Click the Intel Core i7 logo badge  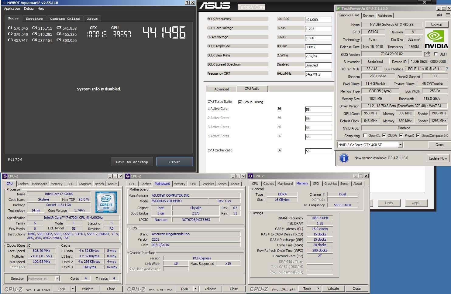pyautogui.click(x=106, y=202)
